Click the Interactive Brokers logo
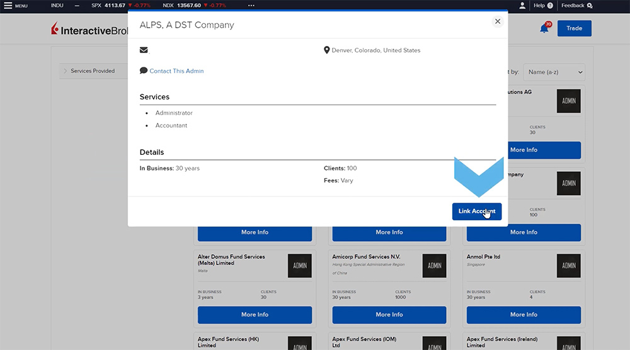 click(x=88, y=30)
